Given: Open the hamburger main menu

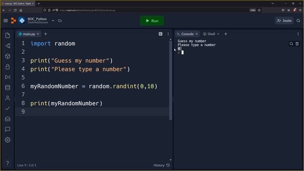Looking at the screenshot, I should point(6,20).
